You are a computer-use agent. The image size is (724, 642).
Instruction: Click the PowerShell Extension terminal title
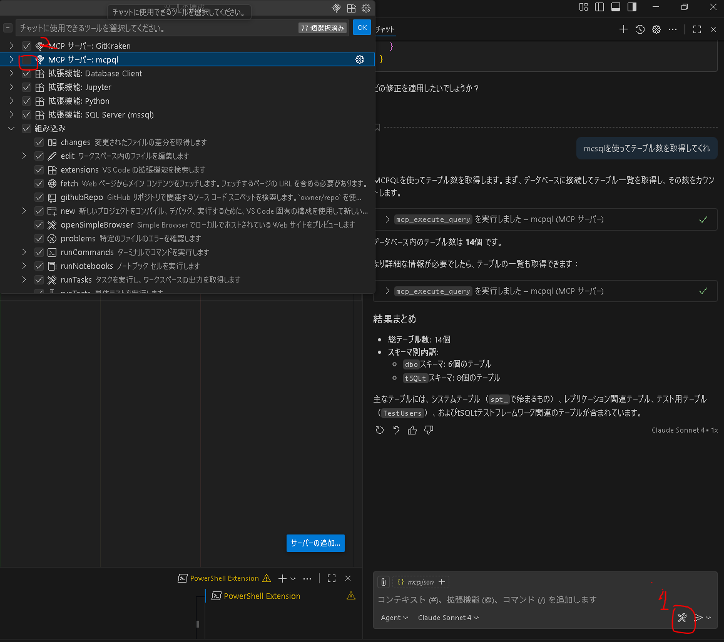coord(225,578)
